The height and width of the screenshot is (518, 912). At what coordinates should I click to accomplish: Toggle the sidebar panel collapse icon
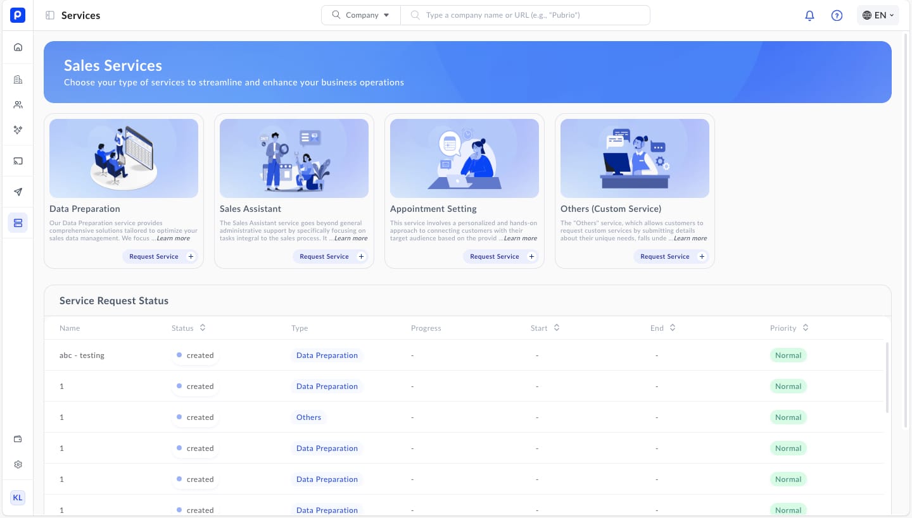click(x=50, y=15)
